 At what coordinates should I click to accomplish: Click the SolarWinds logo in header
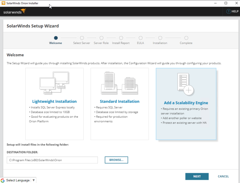pos(14,11)
